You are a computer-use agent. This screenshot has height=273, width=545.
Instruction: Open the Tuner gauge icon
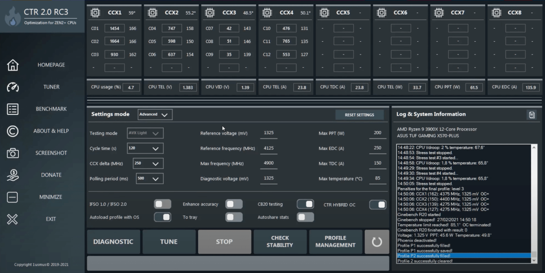[x=13, y=87]
